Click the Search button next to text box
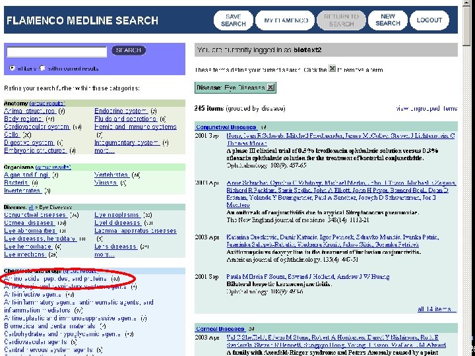The height and width of the screenshot is (356, 475). (129, 50)
